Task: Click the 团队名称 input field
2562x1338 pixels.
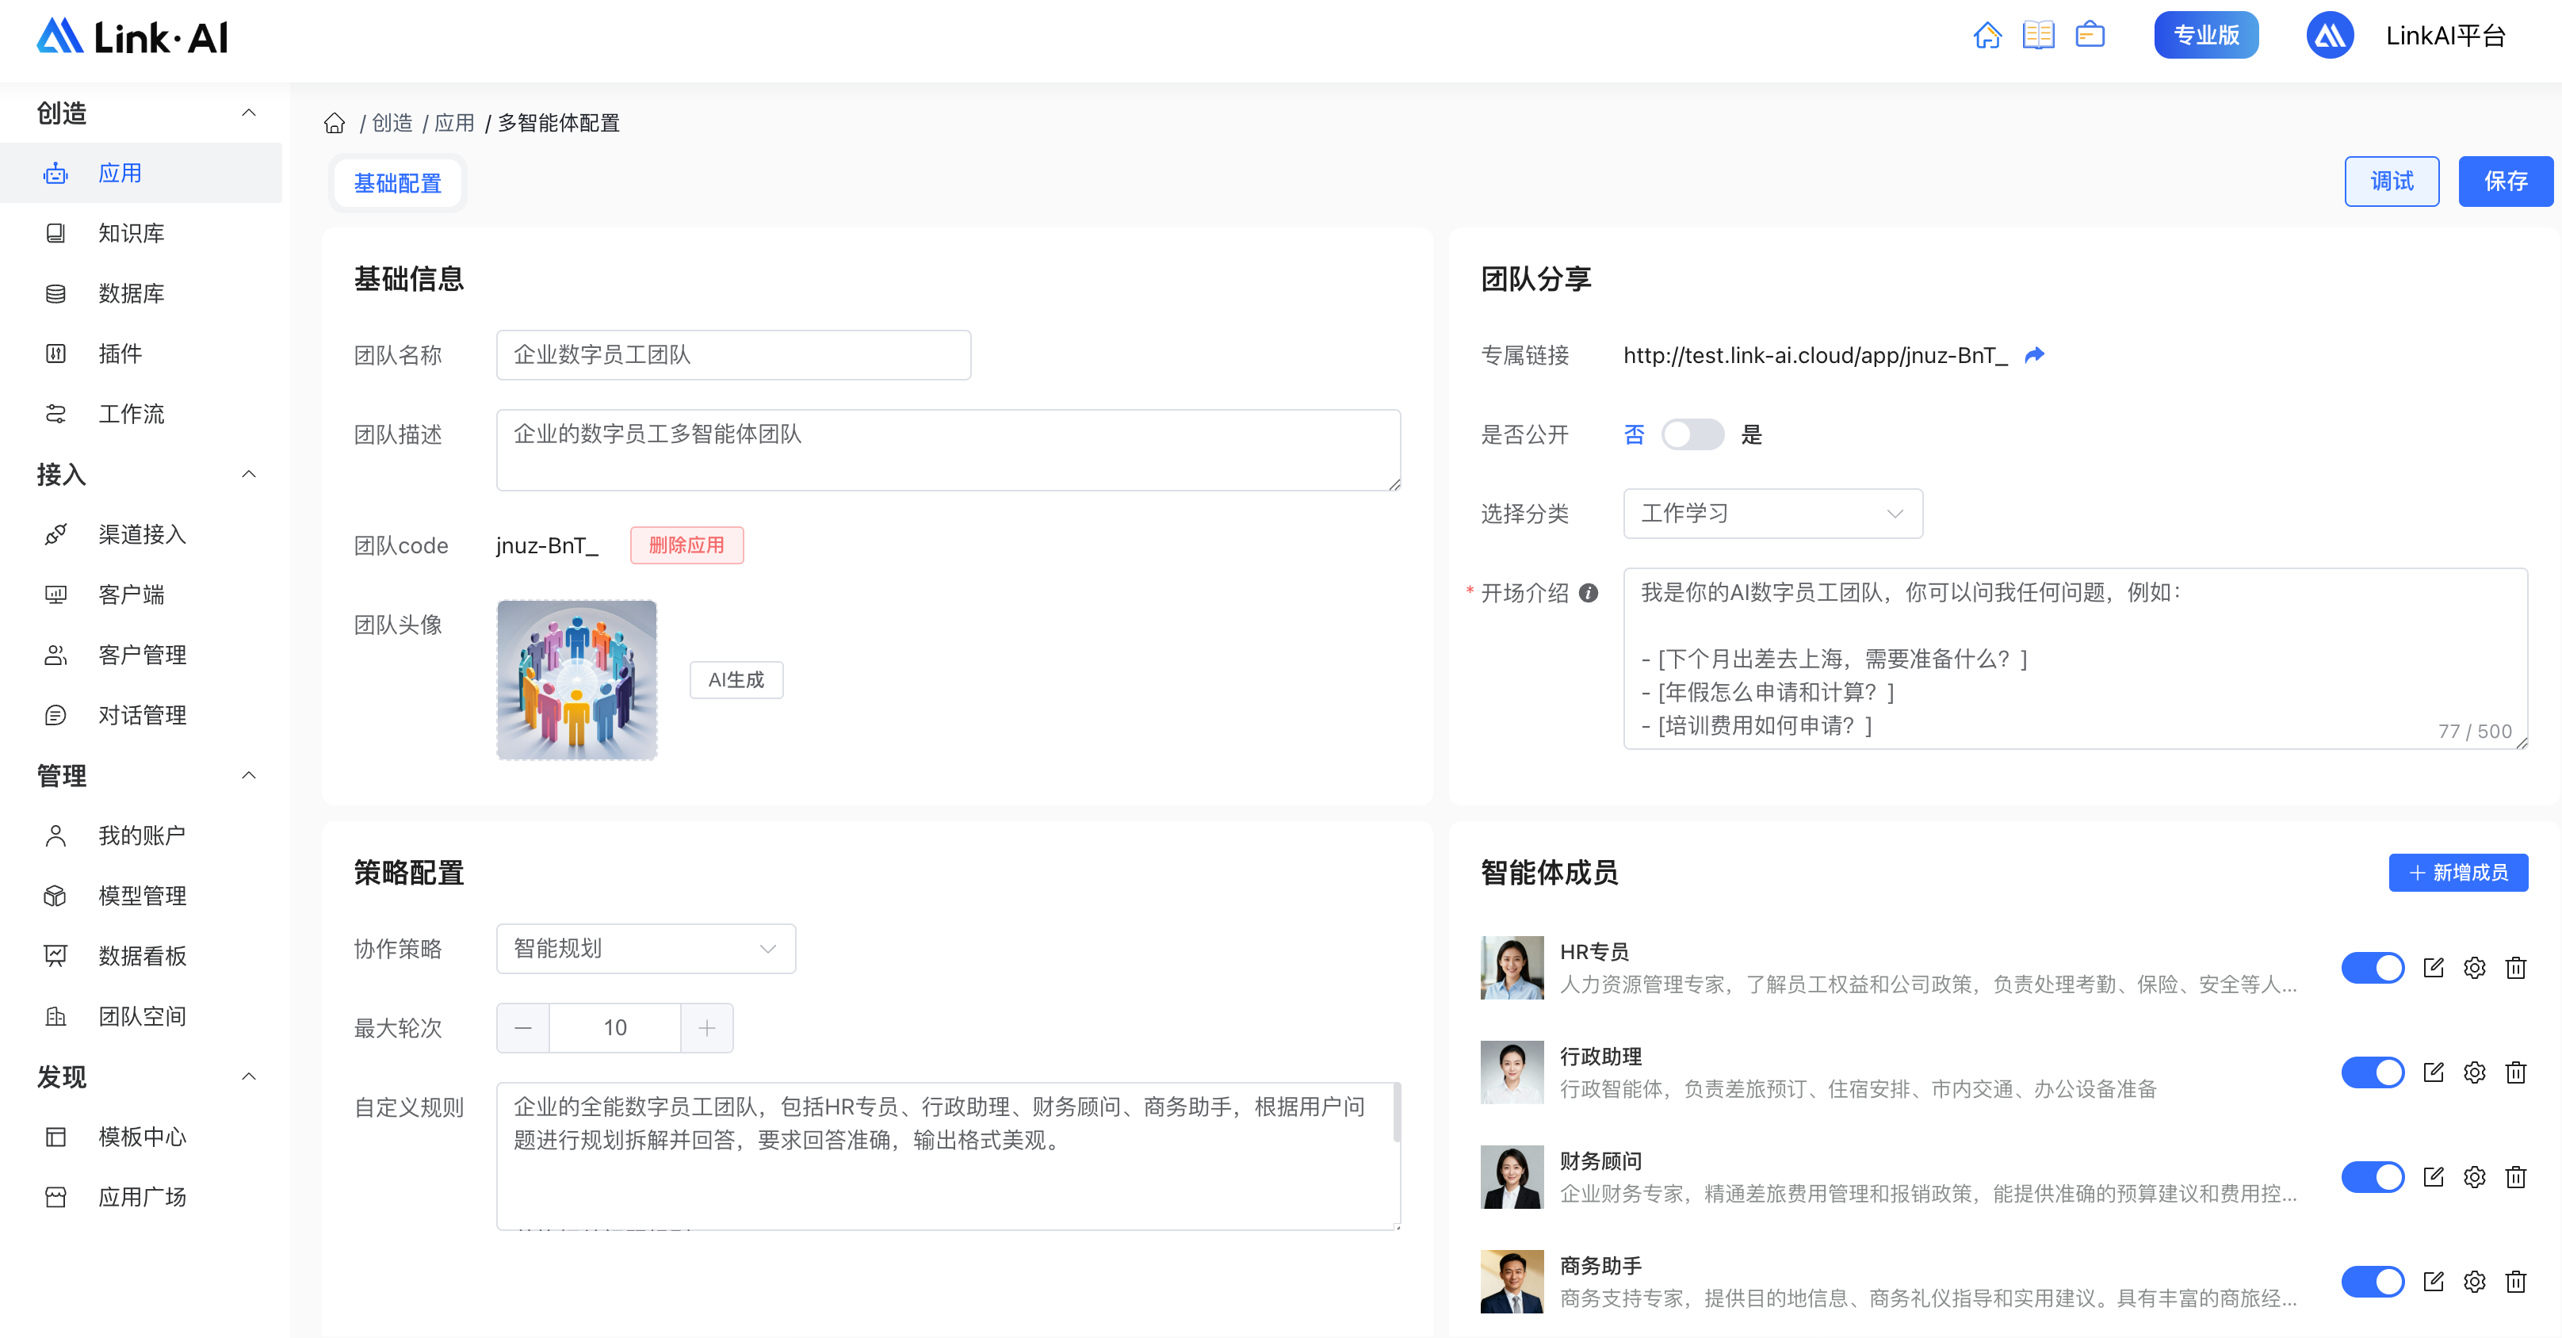Action: tap(733, 355)
